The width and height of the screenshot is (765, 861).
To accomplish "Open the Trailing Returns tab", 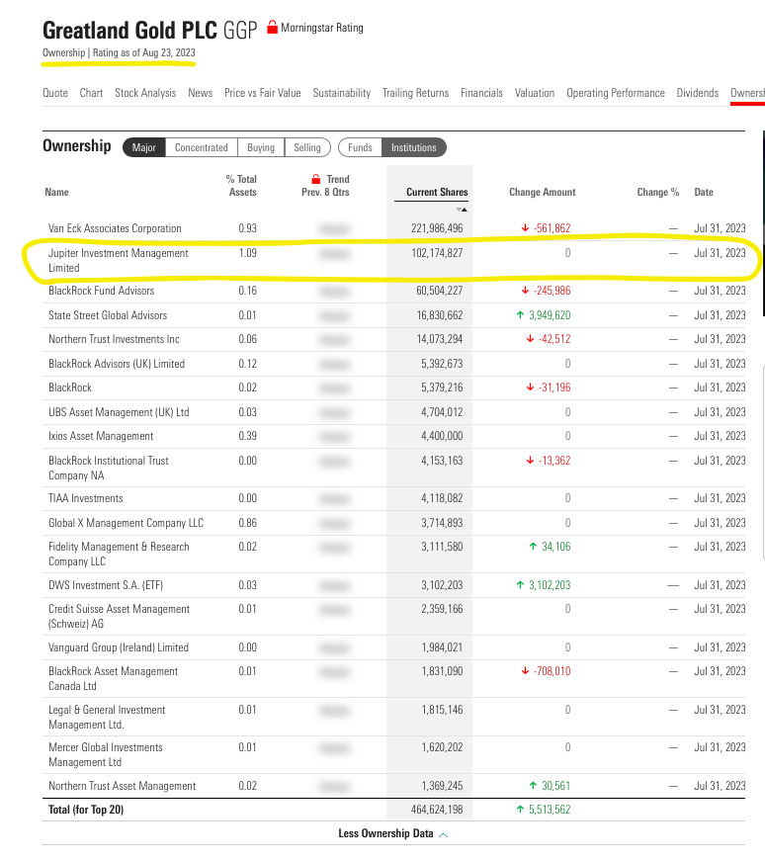I will 416,93.
